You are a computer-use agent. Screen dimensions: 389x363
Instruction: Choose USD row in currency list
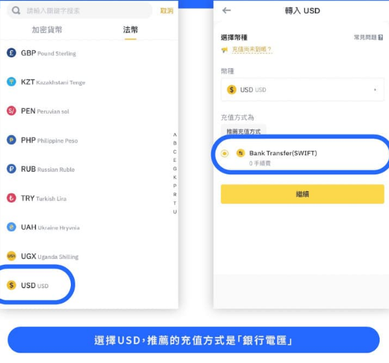click(89, 285)
